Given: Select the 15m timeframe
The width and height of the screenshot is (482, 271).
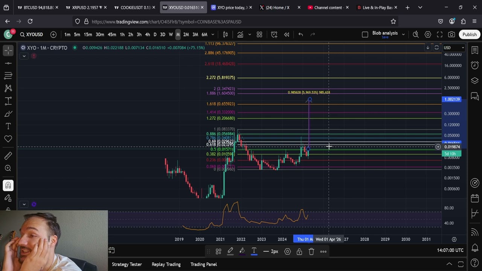Looking at the screenshot, I should [x=88, y=35].
